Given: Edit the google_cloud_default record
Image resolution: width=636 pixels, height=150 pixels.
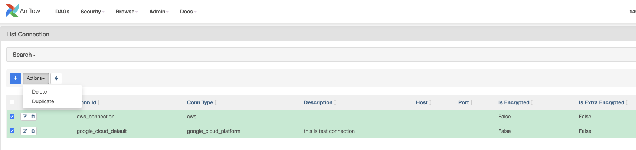Looking at the screenshot, I should click(x=25, y=131).
